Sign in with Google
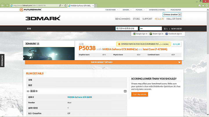Image resolution: width=209 pixels, height=117 pixels. click(x=140, y=34)
